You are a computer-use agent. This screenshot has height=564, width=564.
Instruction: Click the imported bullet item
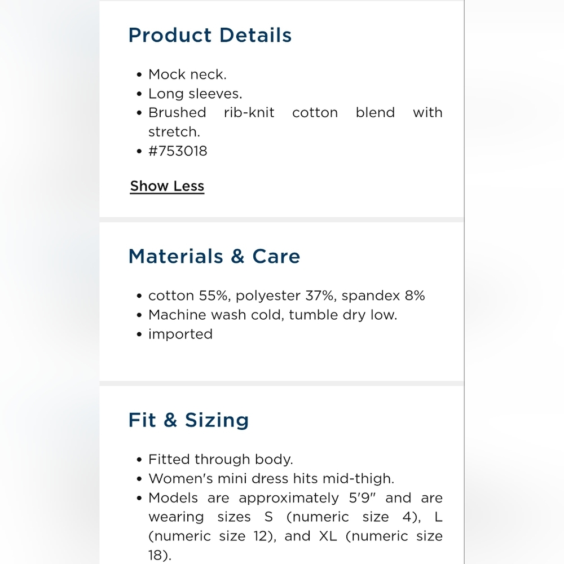point(180,334)
